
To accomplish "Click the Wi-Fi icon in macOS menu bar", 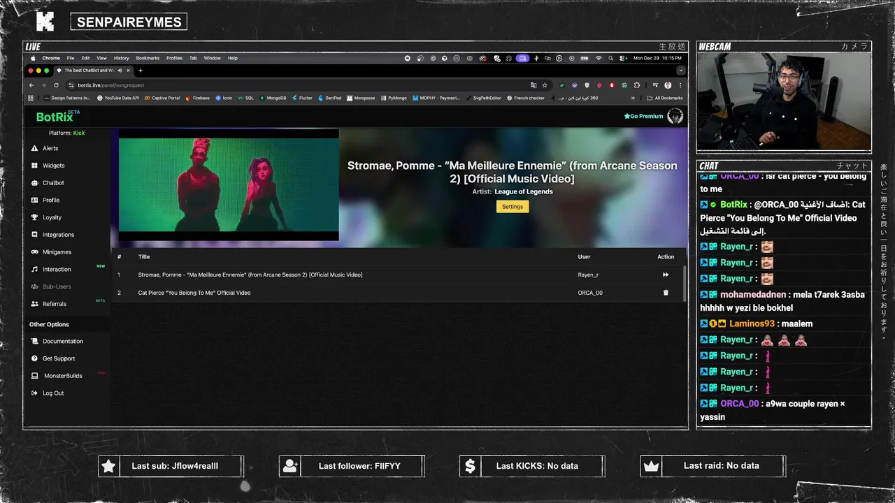I will coord(599,58).
